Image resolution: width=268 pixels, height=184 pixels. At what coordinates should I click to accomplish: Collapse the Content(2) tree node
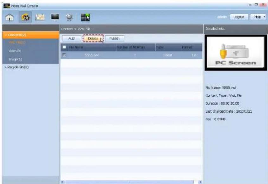pos(6,35)
